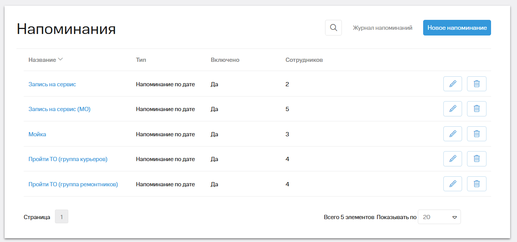Edit the 'Запись на сервис (МО)' reminder
The height and width of the screenshot is (242, 517).
click(453, 109)
